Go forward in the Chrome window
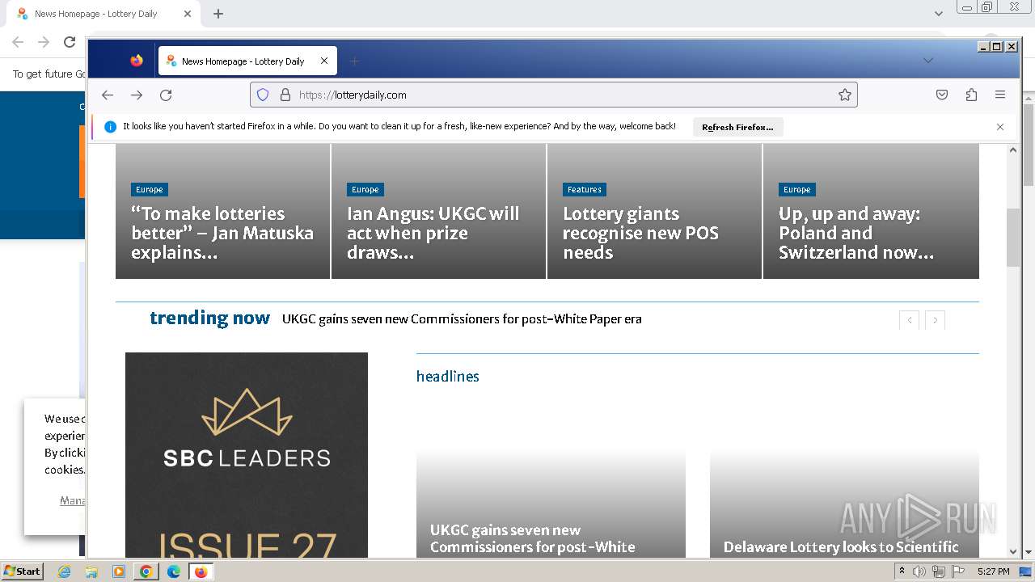Image resolution: width=1035 pixels, height=582 pixels. [x=44, y=42]
